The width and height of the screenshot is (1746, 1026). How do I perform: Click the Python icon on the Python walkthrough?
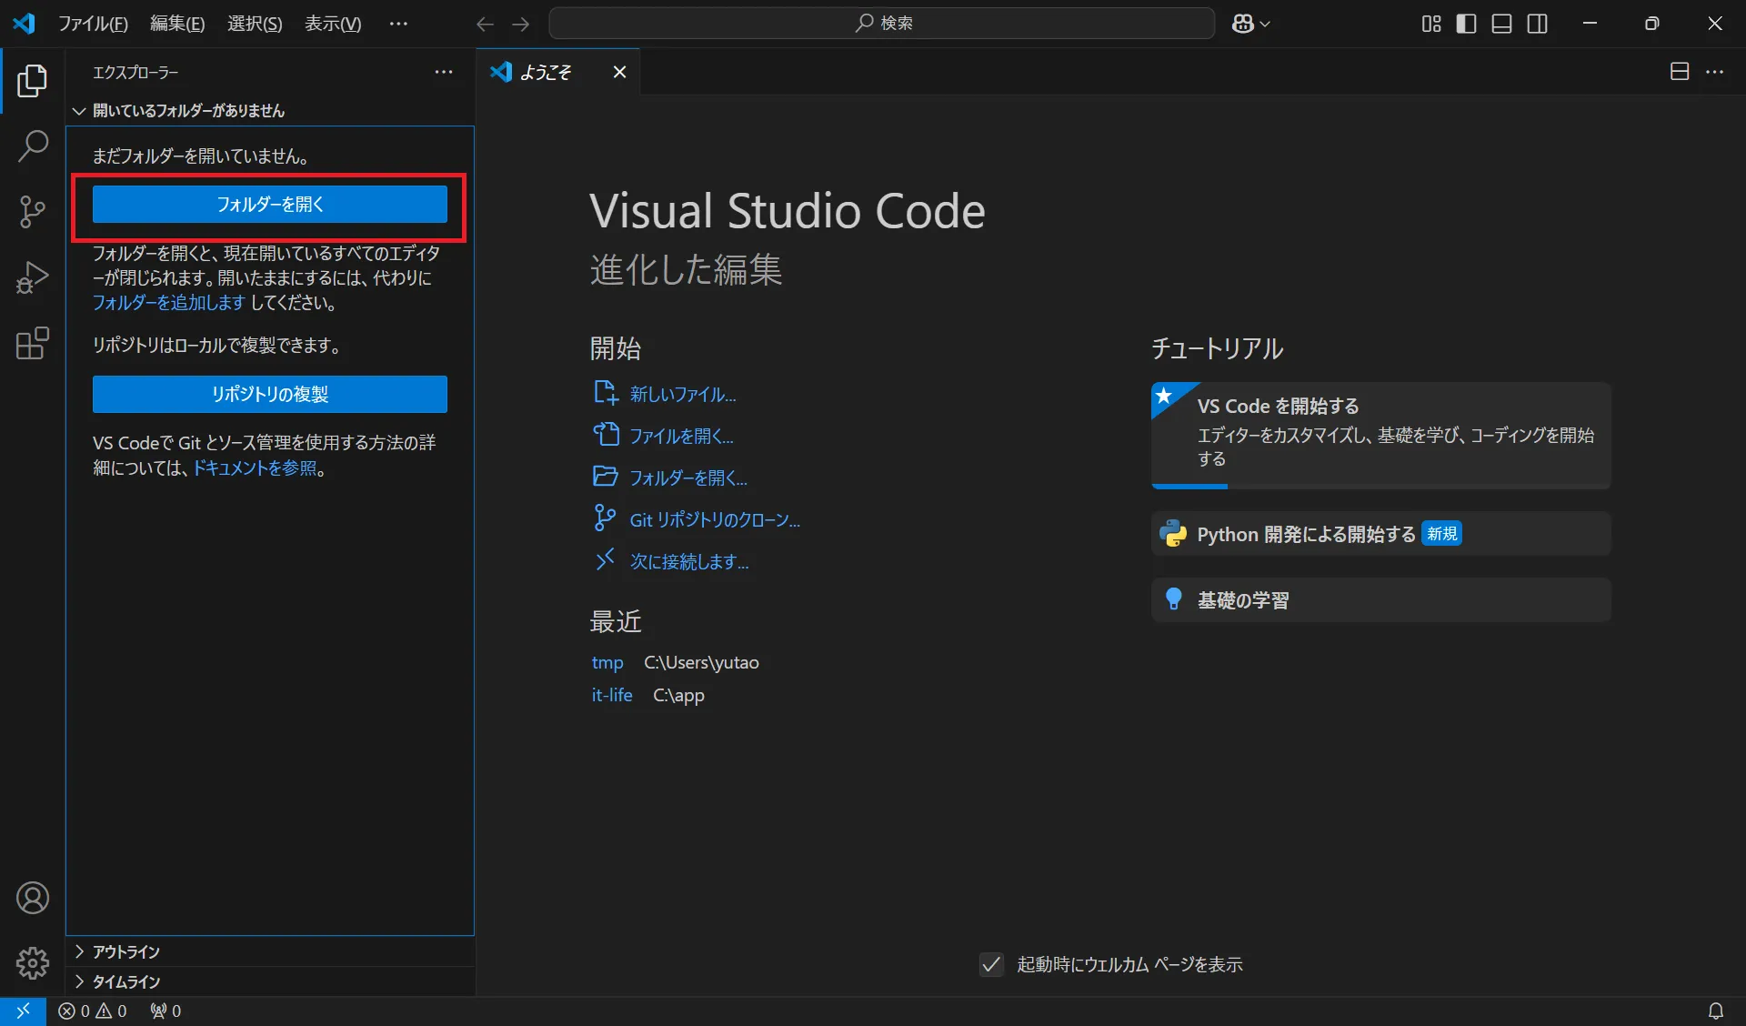point(1173,534)
